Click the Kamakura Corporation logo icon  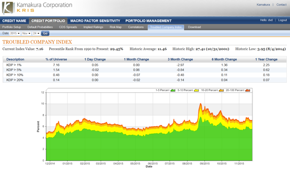[8, 8]
